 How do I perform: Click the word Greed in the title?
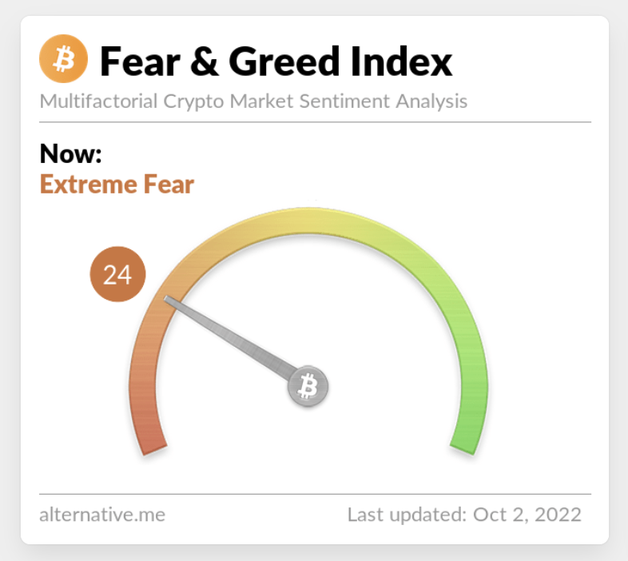(x=284, y=61)
